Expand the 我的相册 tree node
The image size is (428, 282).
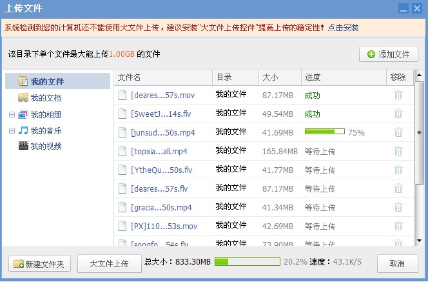coord(12,115)
